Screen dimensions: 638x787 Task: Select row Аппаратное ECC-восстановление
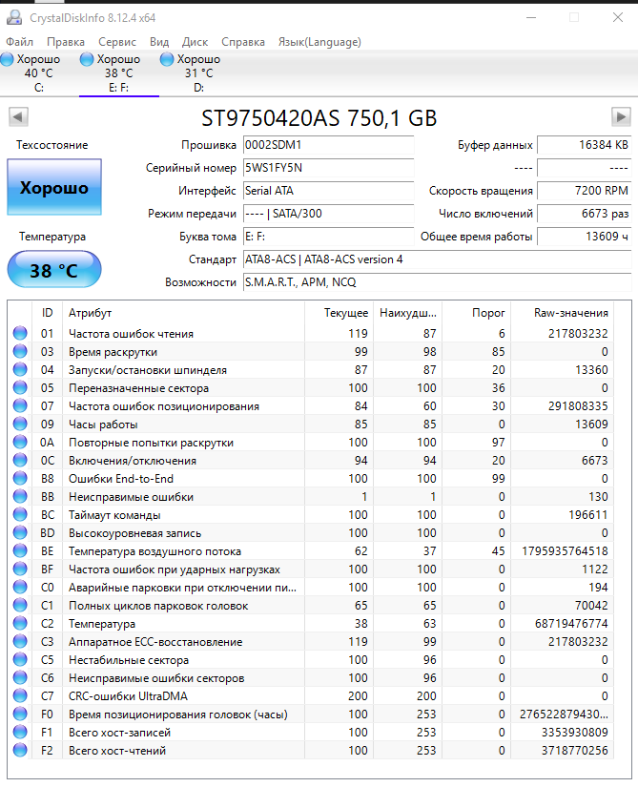(311, 641)
